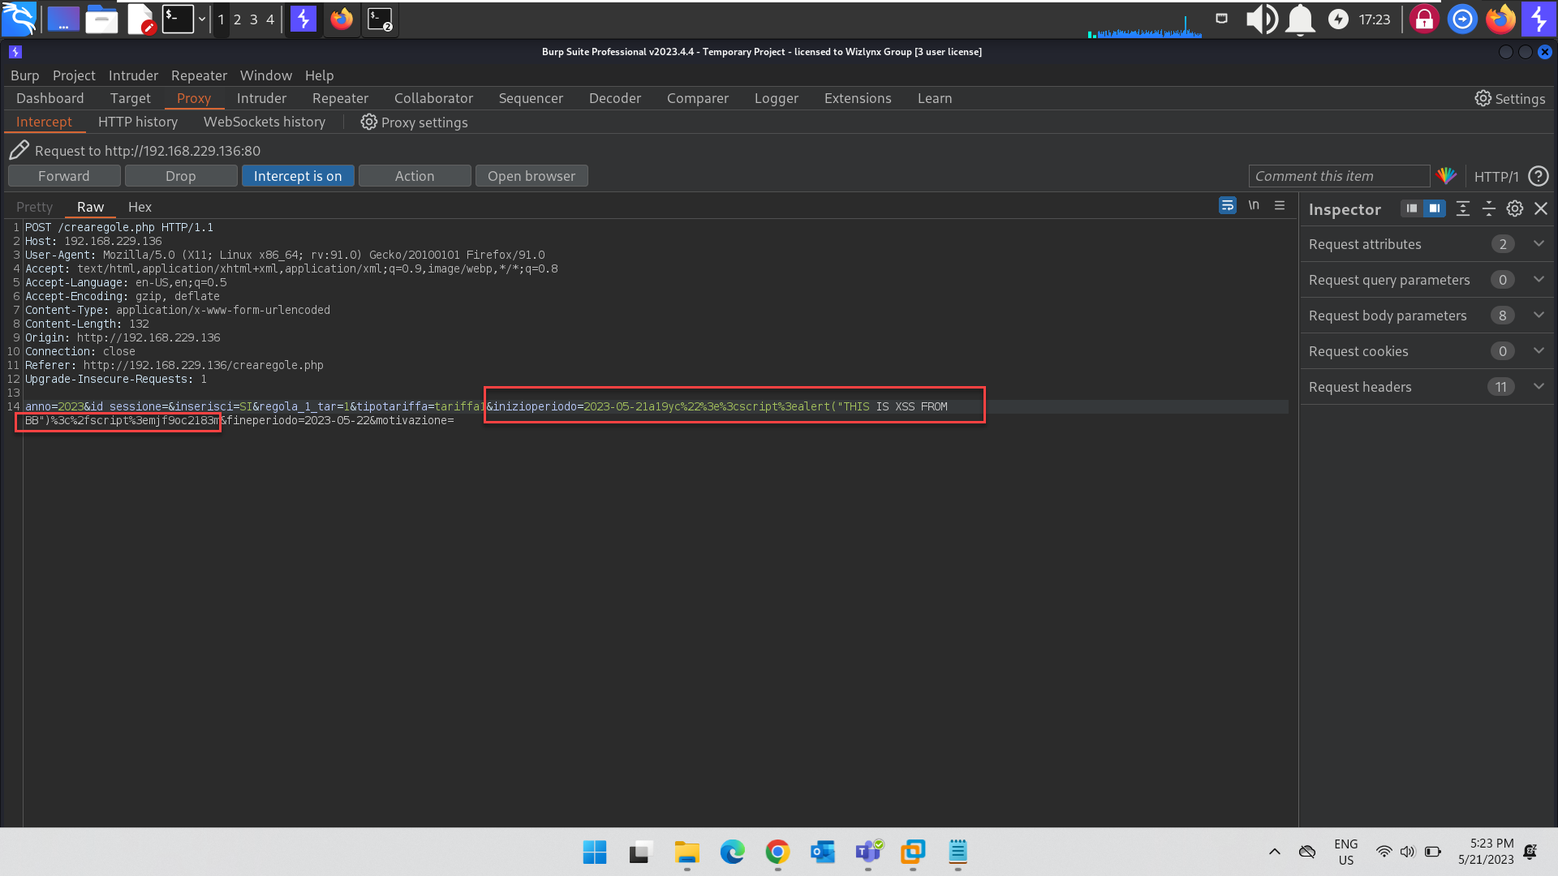Launch terminal emulator from Kali panel
Viewport: 1558px width, 876px height.
(178, 19)
